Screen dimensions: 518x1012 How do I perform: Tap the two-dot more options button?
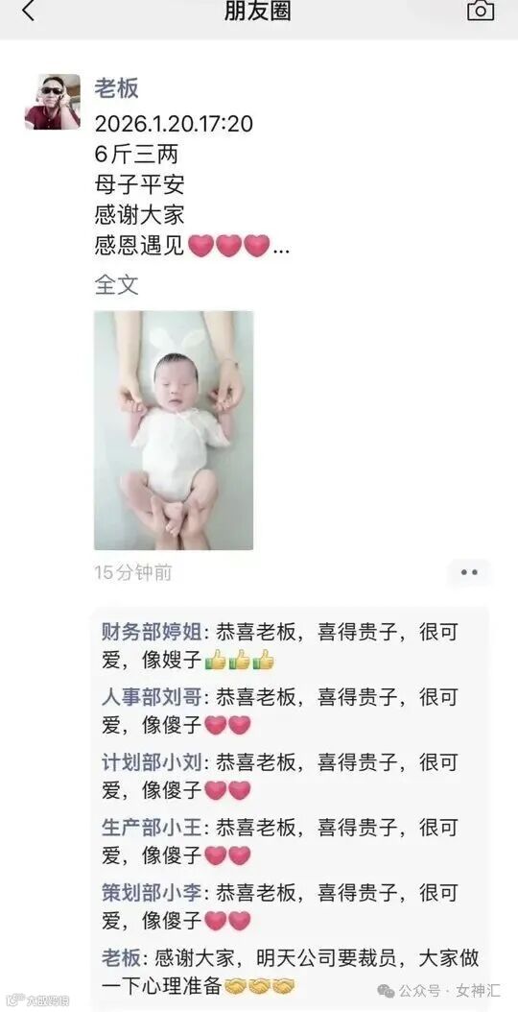[469, 572]
